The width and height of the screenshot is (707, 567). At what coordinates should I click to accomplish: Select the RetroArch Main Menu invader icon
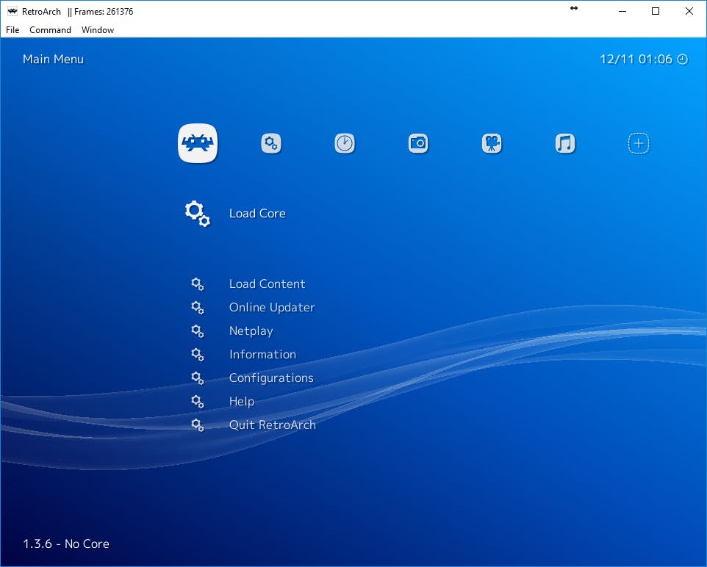198,143
